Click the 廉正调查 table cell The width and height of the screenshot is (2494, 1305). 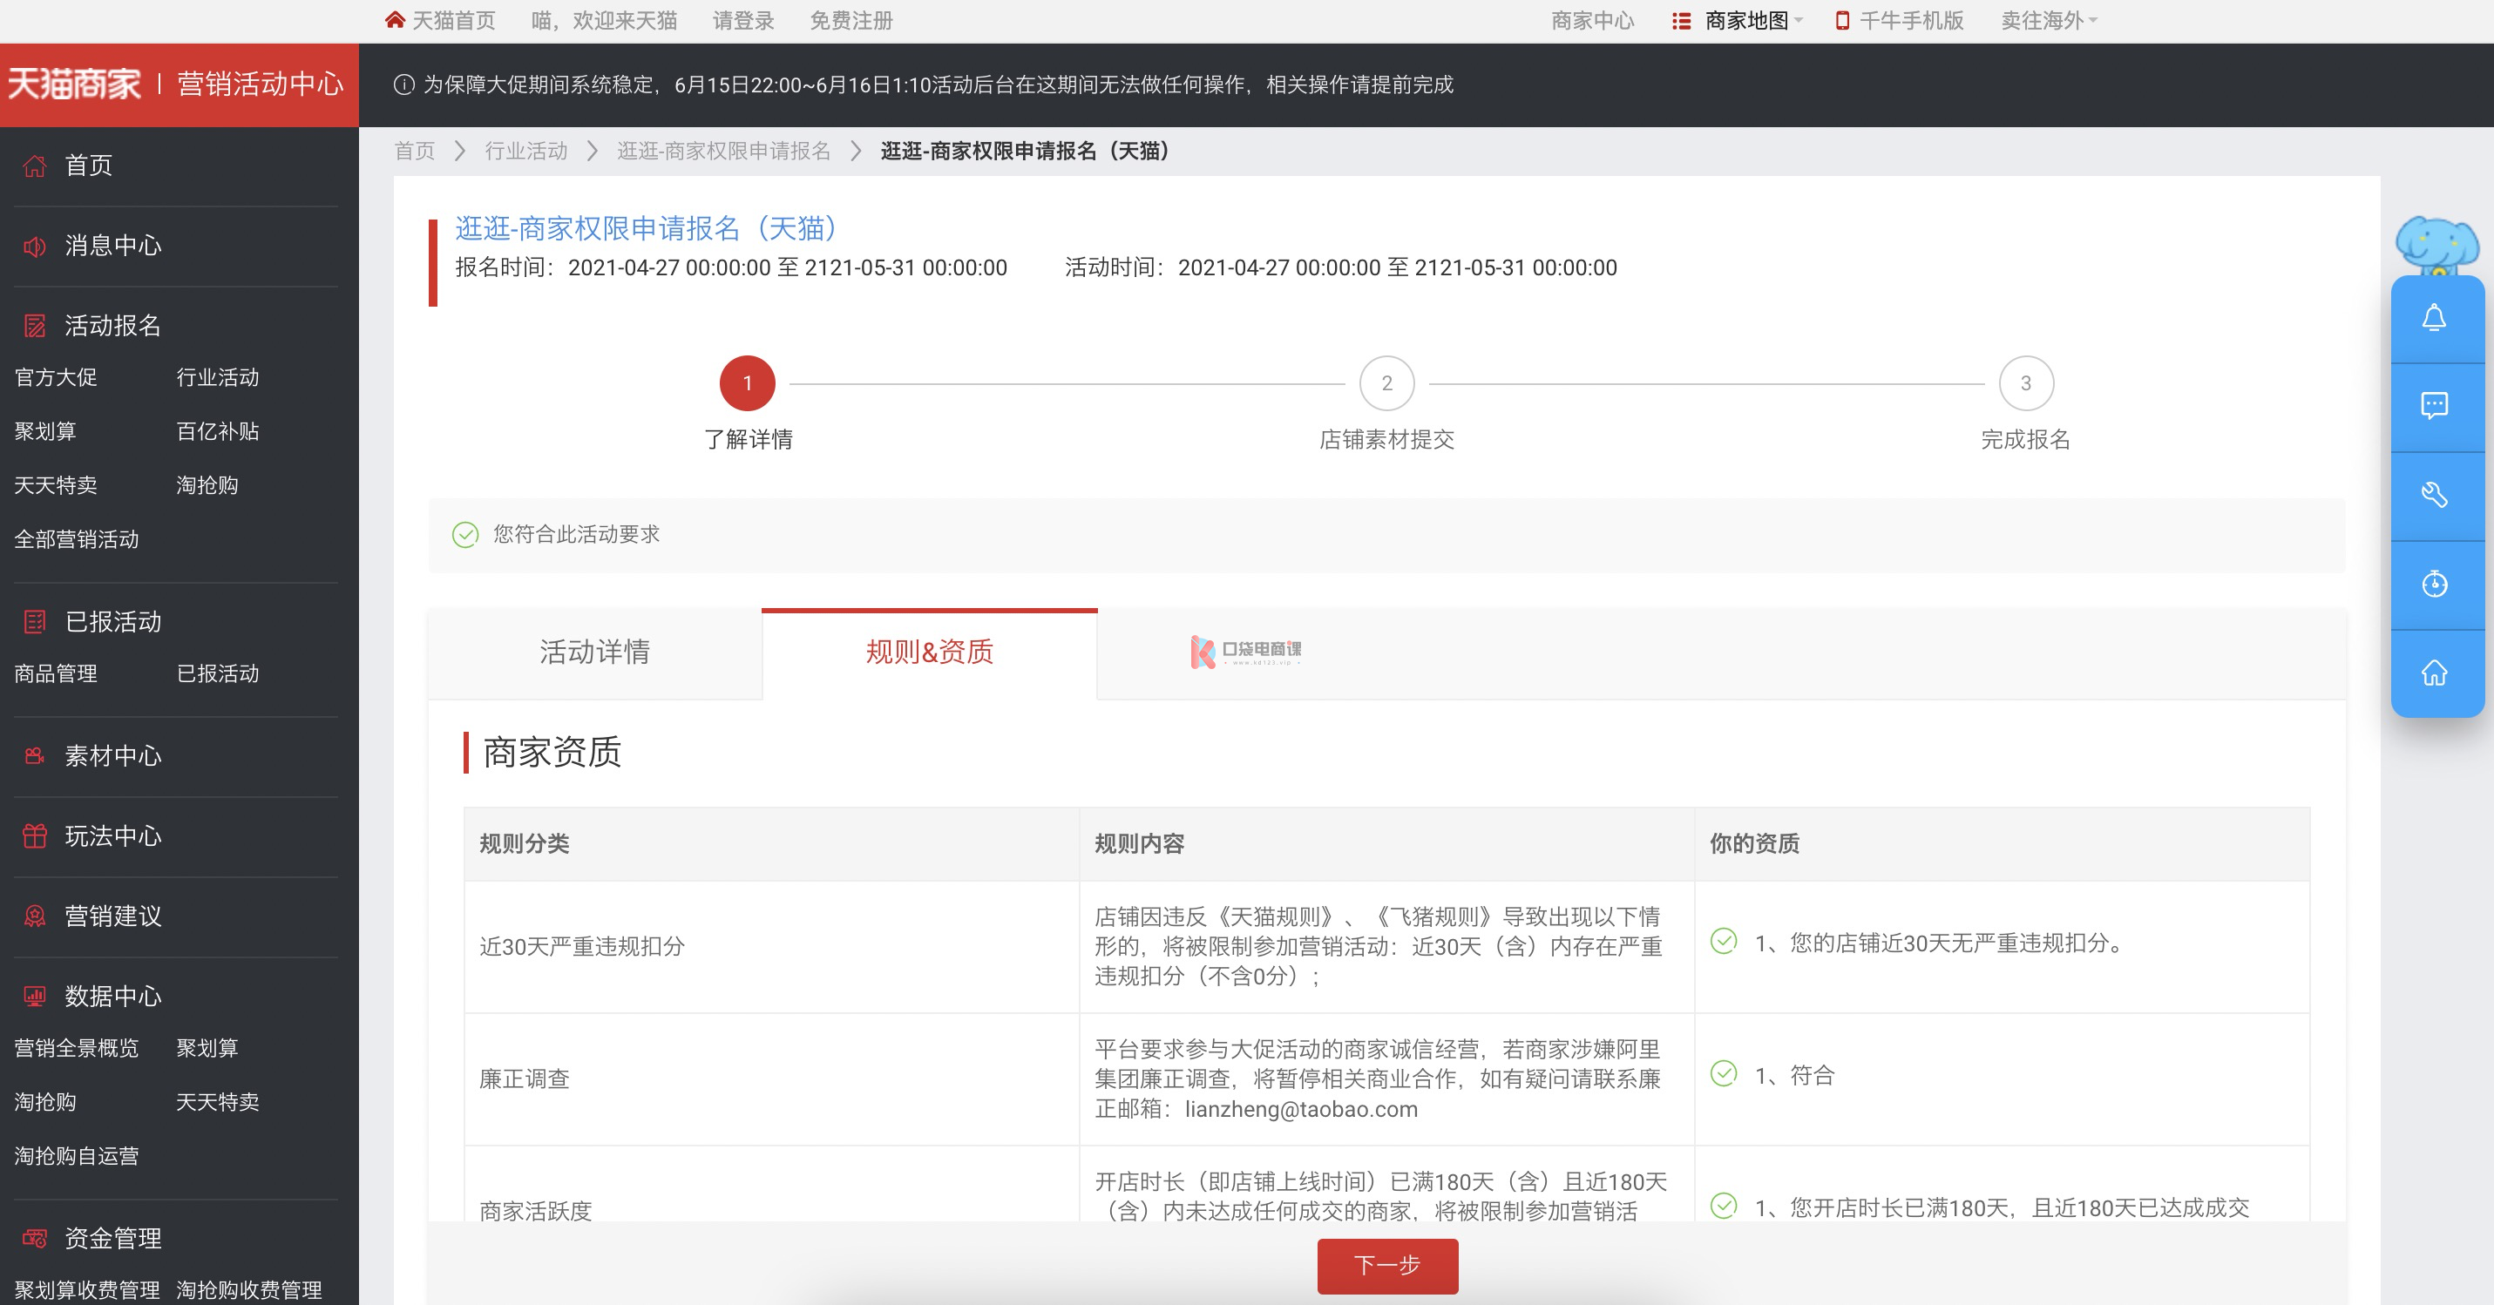(771, 1079)
